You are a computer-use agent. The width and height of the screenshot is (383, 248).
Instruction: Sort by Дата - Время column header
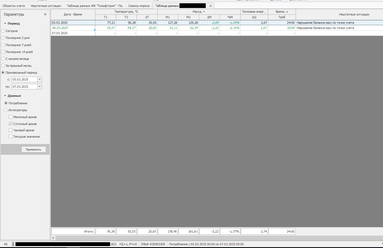pos(73,14)
